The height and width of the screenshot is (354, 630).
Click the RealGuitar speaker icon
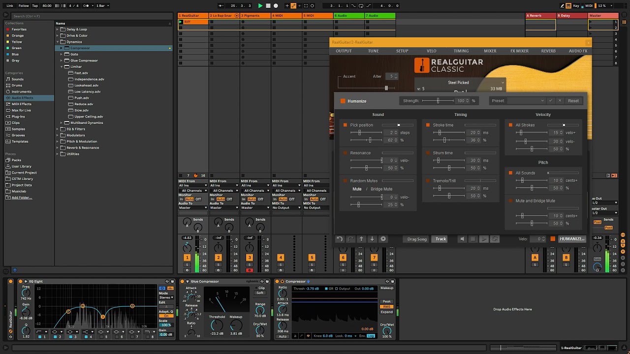point(462,239)
